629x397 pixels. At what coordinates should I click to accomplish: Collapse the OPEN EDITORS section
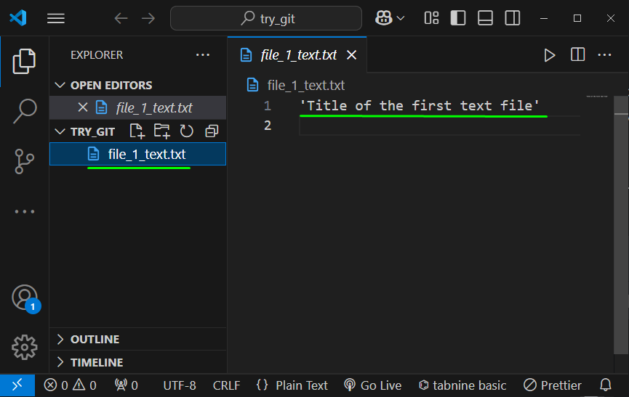[111, 85]
